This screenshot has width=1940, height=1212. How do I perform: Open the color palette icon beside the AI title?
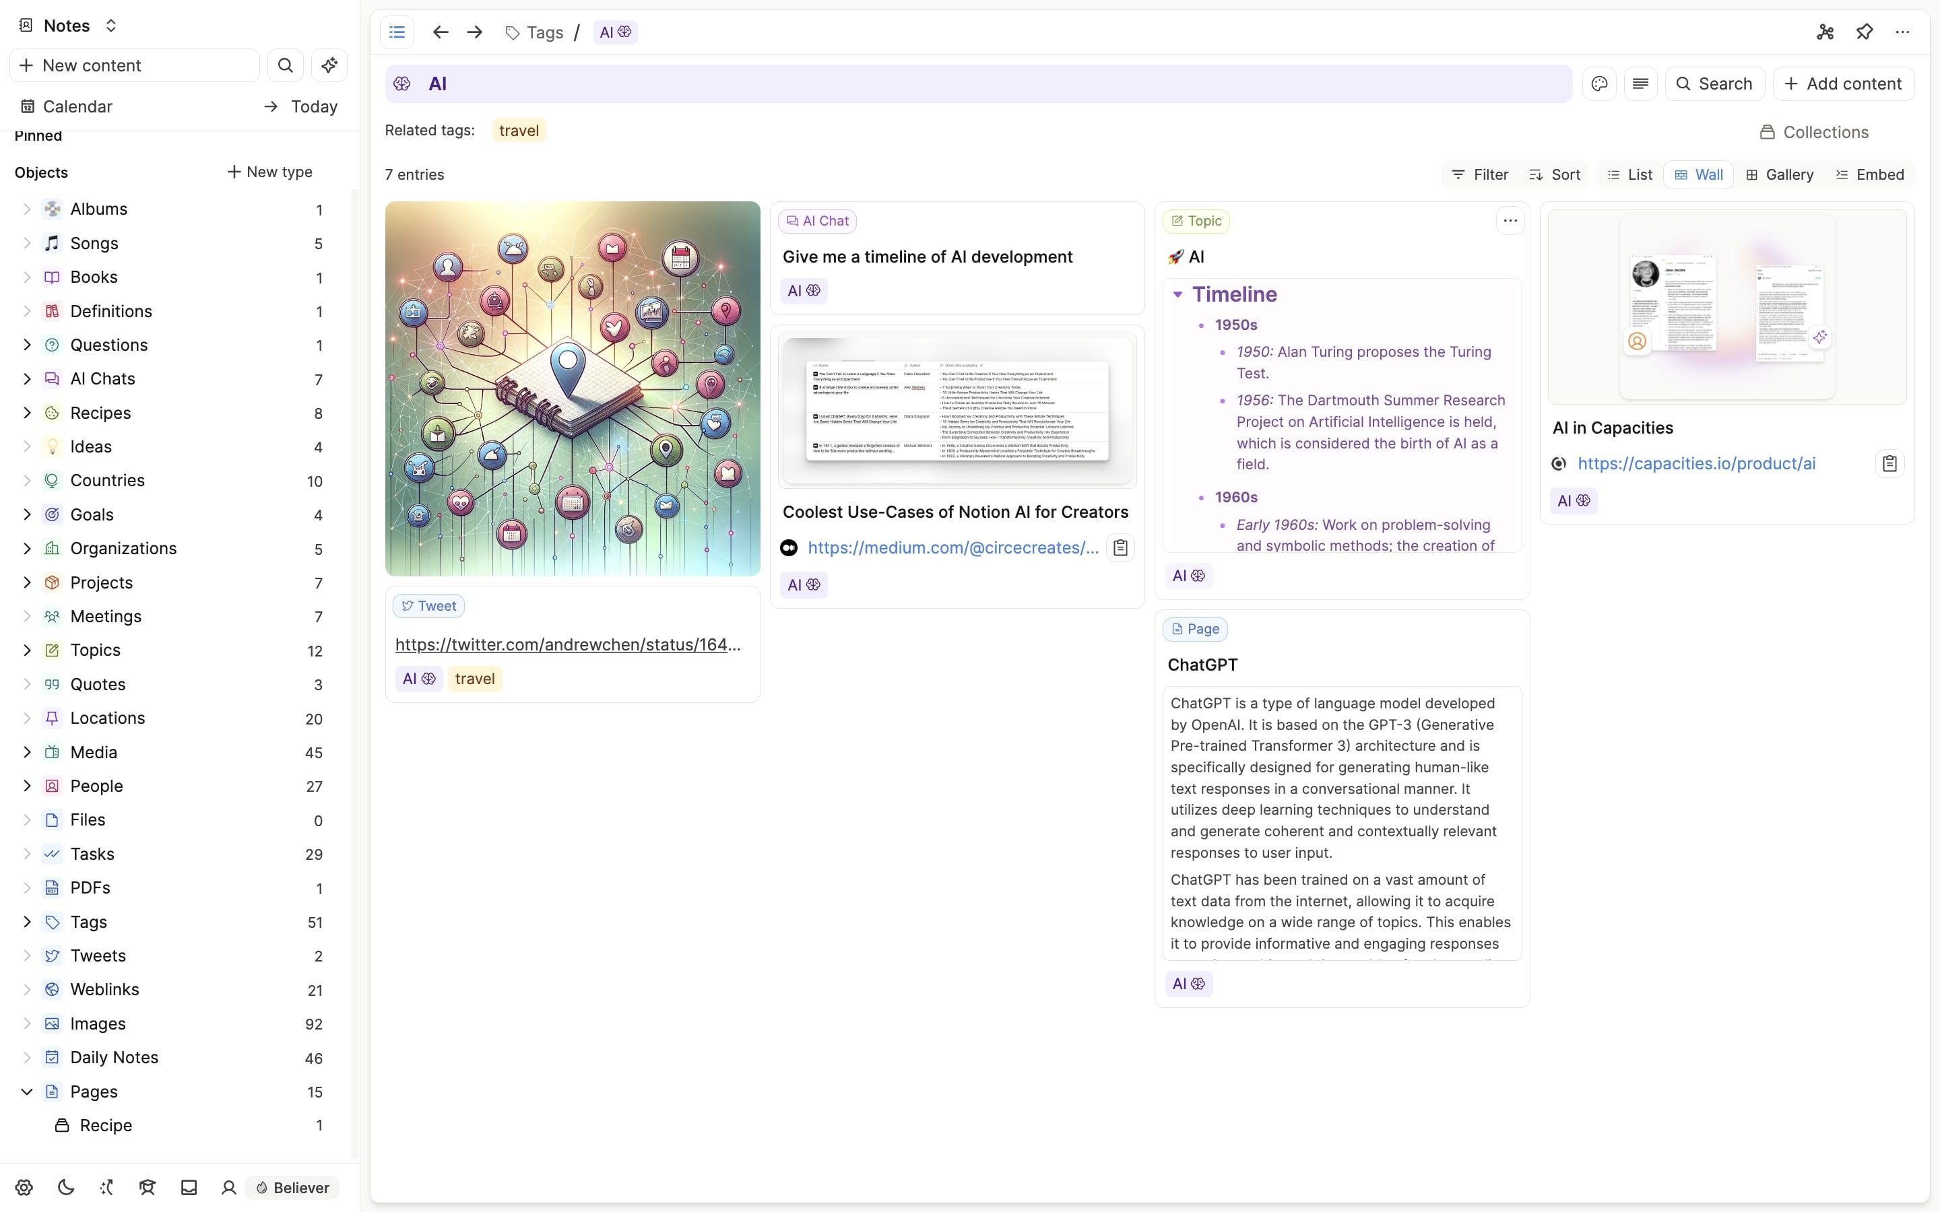coord(1599,84)
